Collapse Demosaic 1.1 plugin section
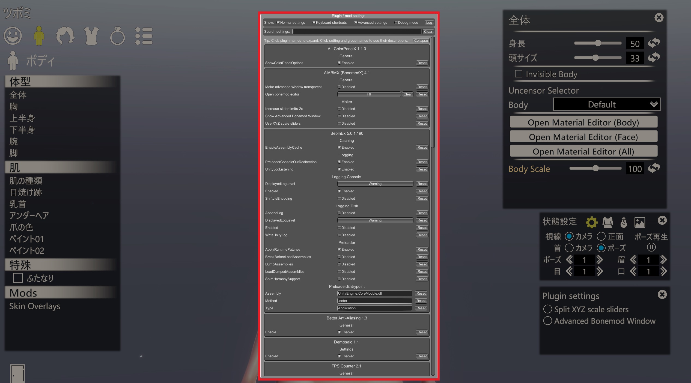The width and height of the screenshot is (691, 383). (x=346, y=342)
